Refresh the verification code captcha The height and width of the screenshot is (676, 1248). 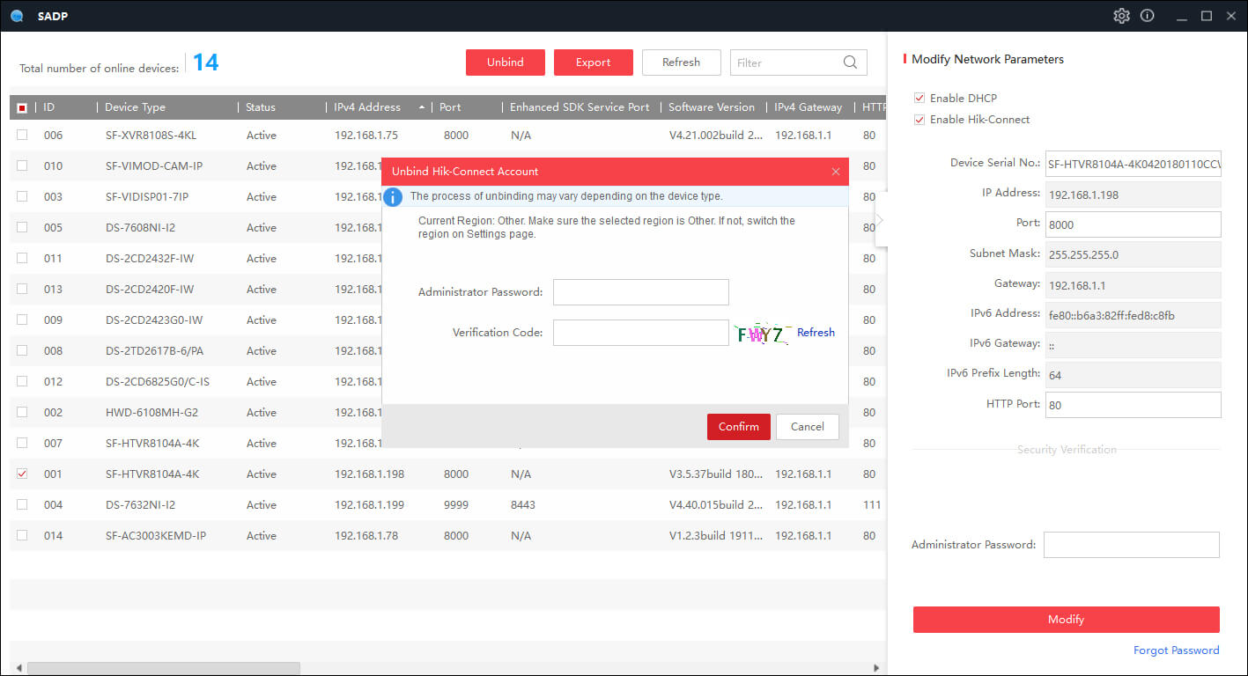coord(816,333)
